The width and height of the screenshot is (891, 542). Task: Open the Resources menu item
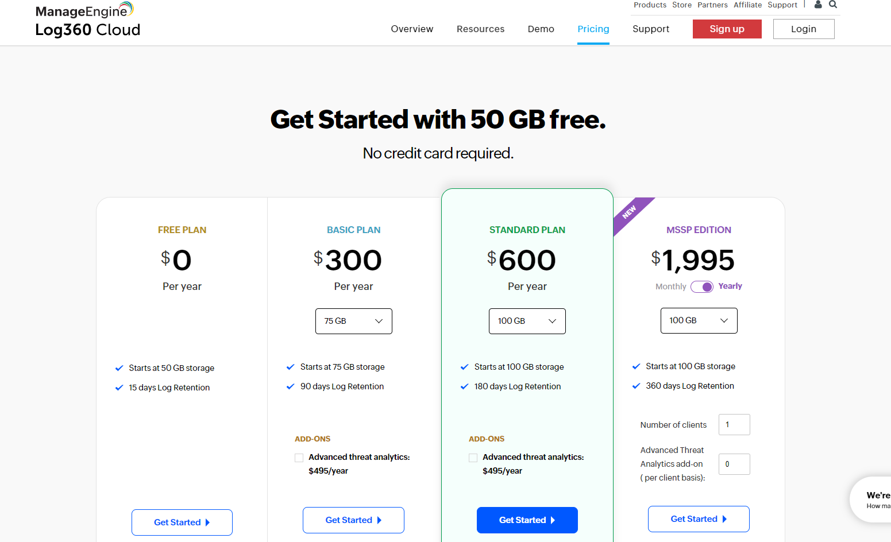[x=480, y=29]
